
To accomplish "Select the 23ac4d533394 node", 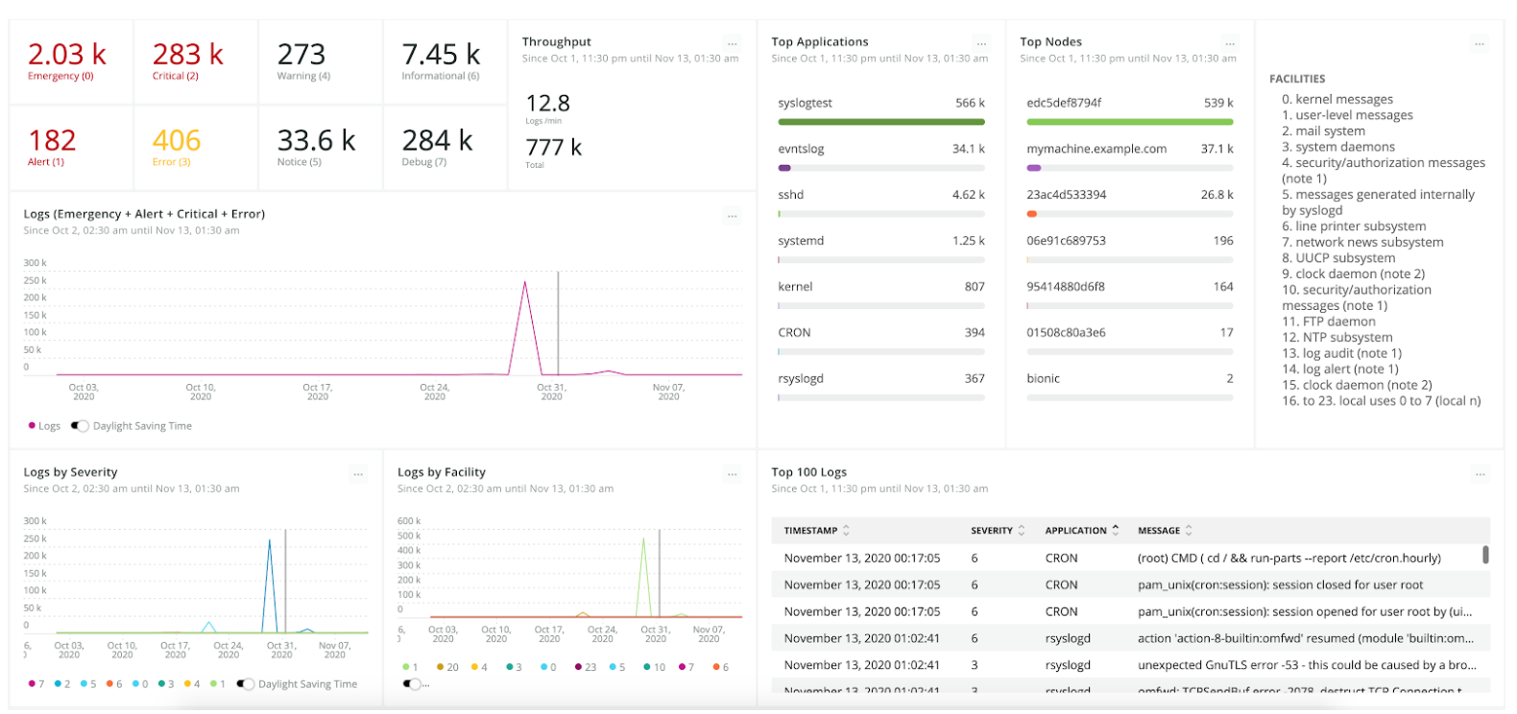I will [x=1130, y=202].
